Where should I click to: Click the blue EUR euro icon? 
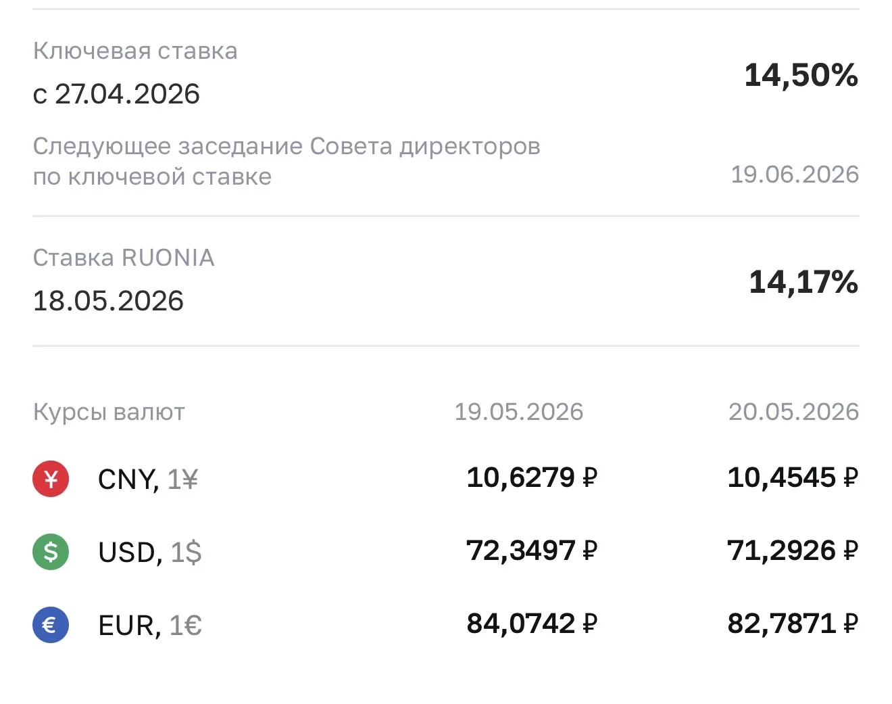click(x=51, y=625)
